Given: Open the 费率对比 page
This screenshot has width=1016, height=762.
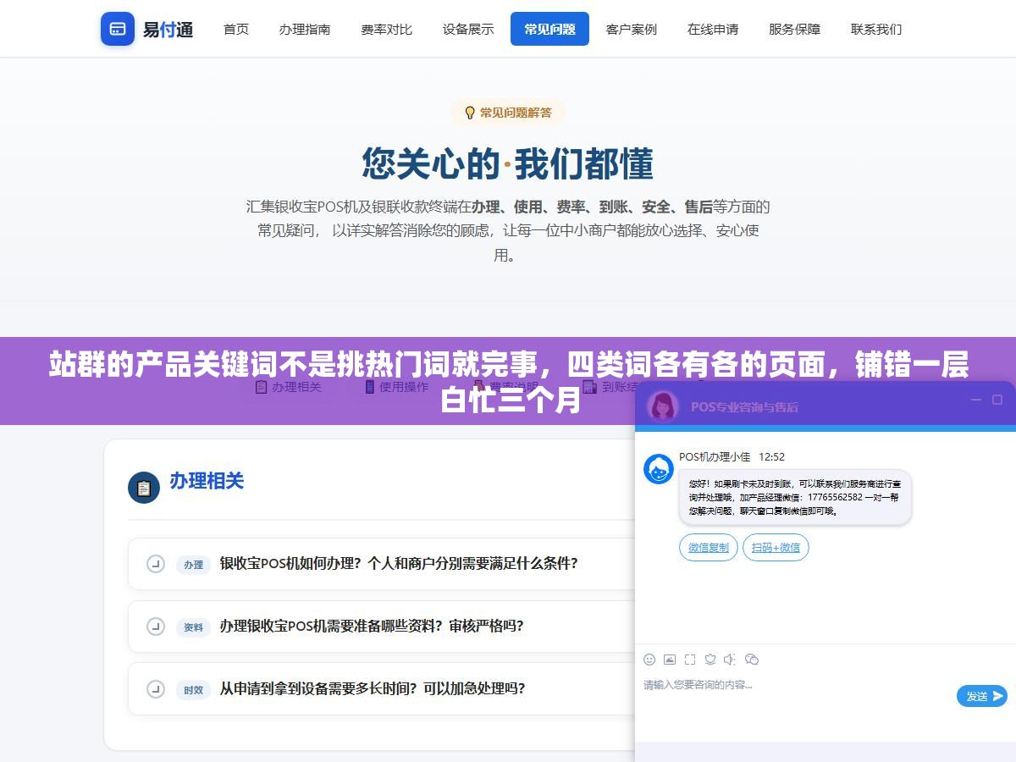Looking at the screenshot, I should (386, 29).
